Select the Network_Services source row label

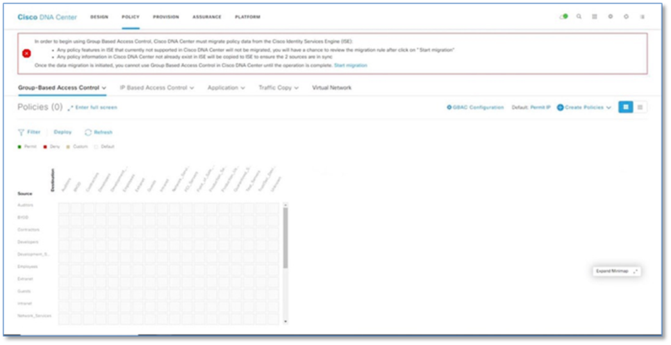coord(34,316)
